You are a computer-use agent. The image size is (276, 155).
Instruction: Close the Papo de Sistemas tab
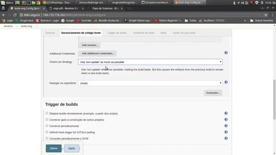tap(122, 9)
